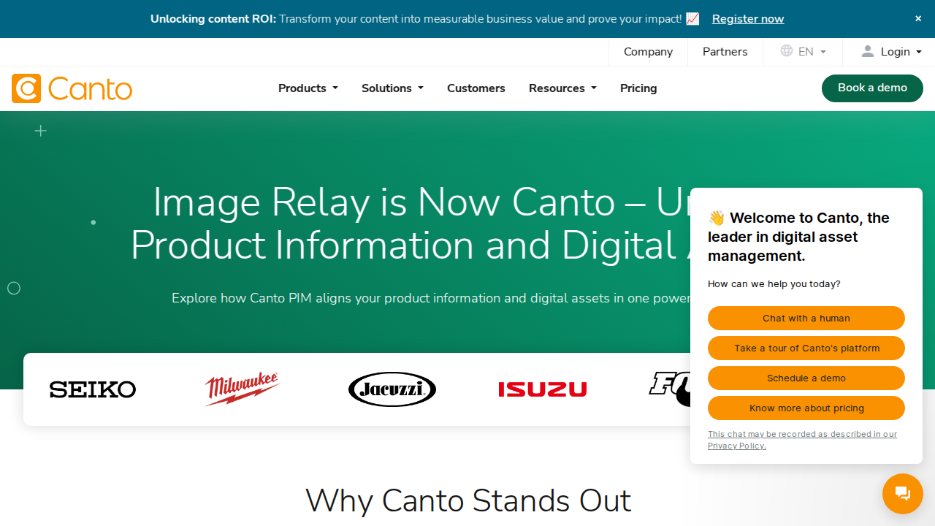Open the chat bubble icon

903,494
